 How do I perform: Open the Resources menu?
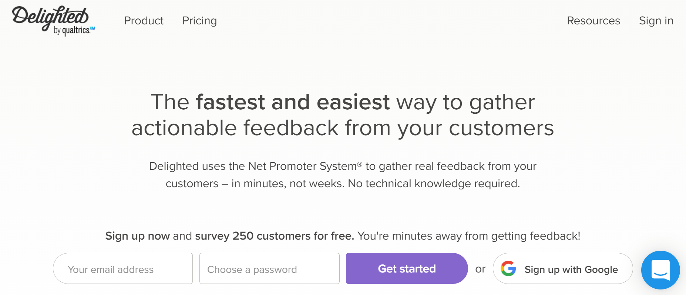[x=593, y=21]
